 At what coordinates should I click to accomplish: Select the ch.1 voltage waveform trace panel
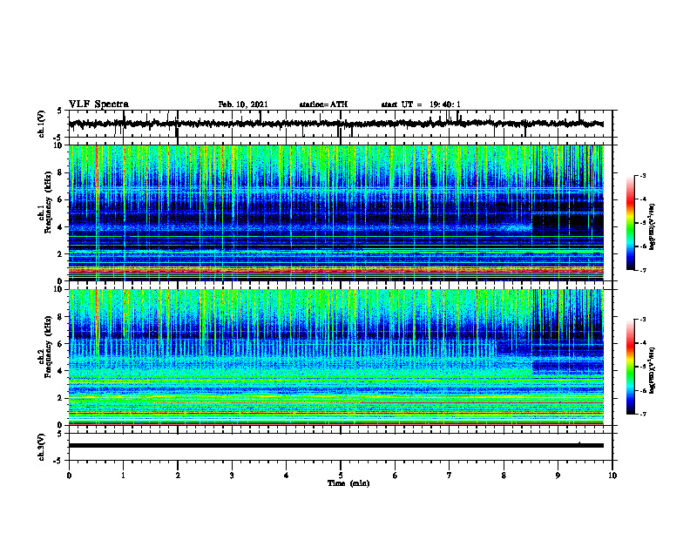pos(341,124)
